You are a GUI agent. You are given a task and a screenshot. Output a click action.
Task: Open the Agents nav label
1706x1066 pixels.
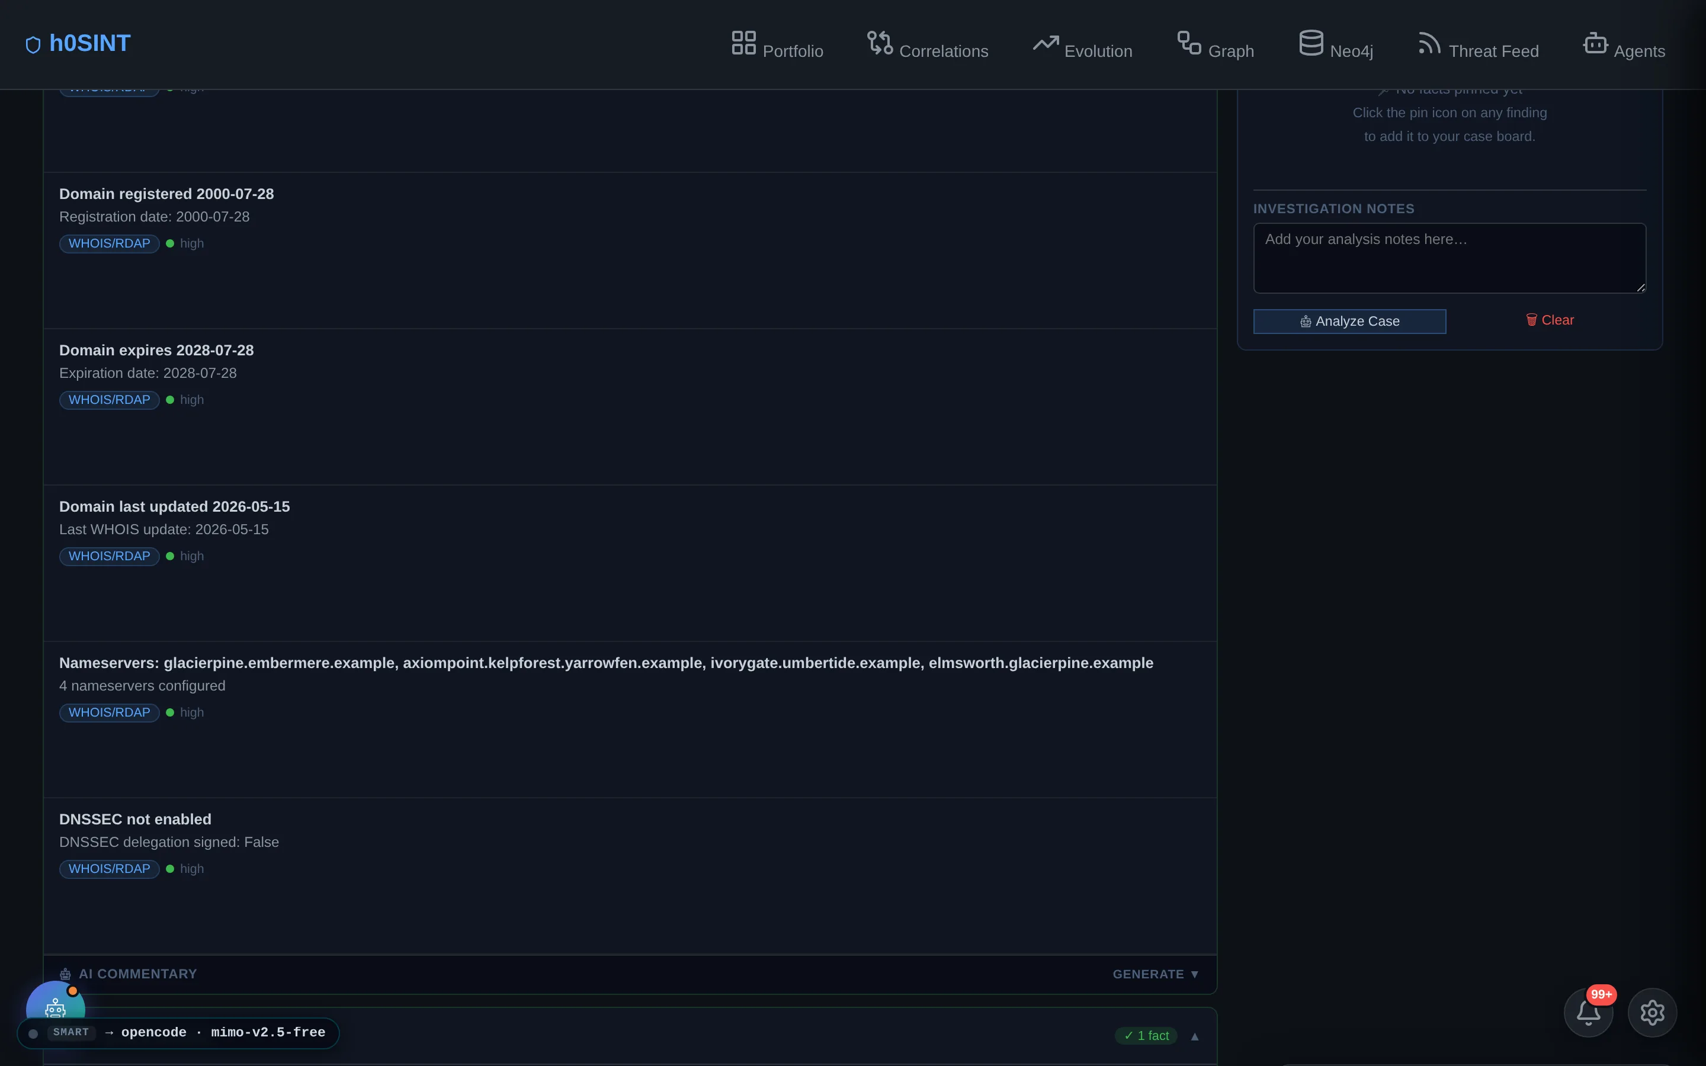[1639, 52]
